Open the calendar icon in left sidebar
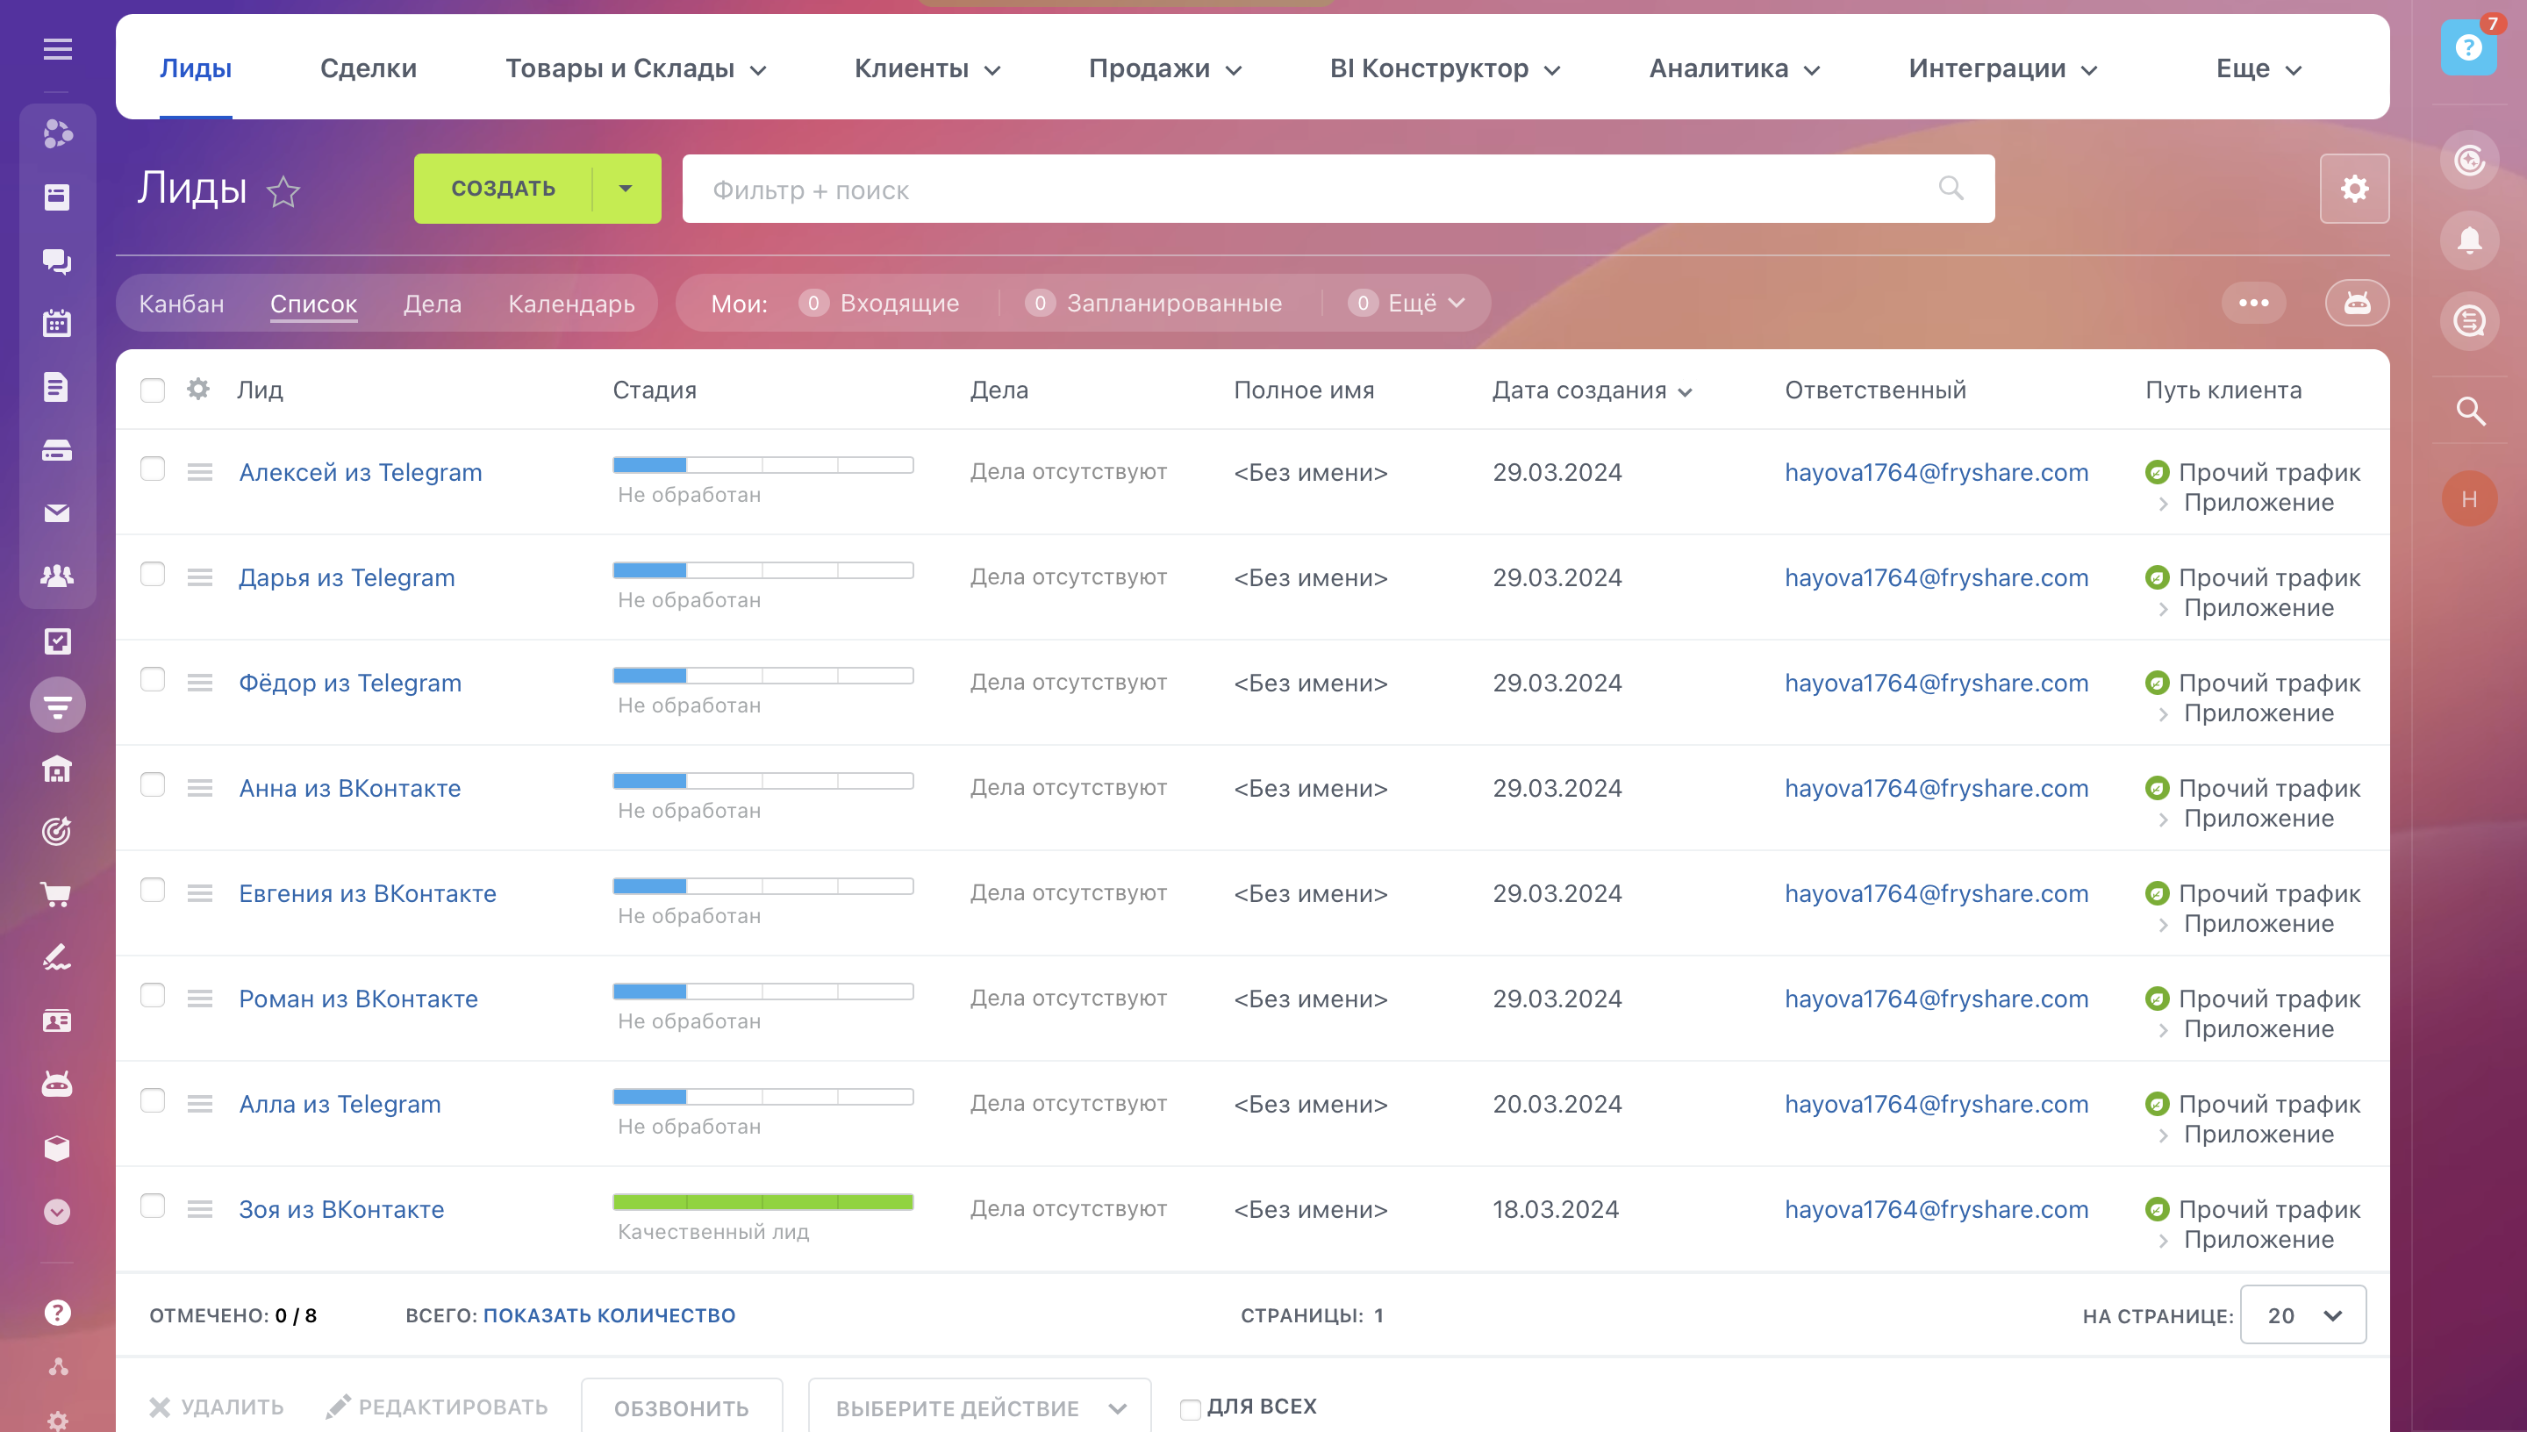Image resolution: width=2527 pixels, height=1432 pixels. tap(57, 324)
